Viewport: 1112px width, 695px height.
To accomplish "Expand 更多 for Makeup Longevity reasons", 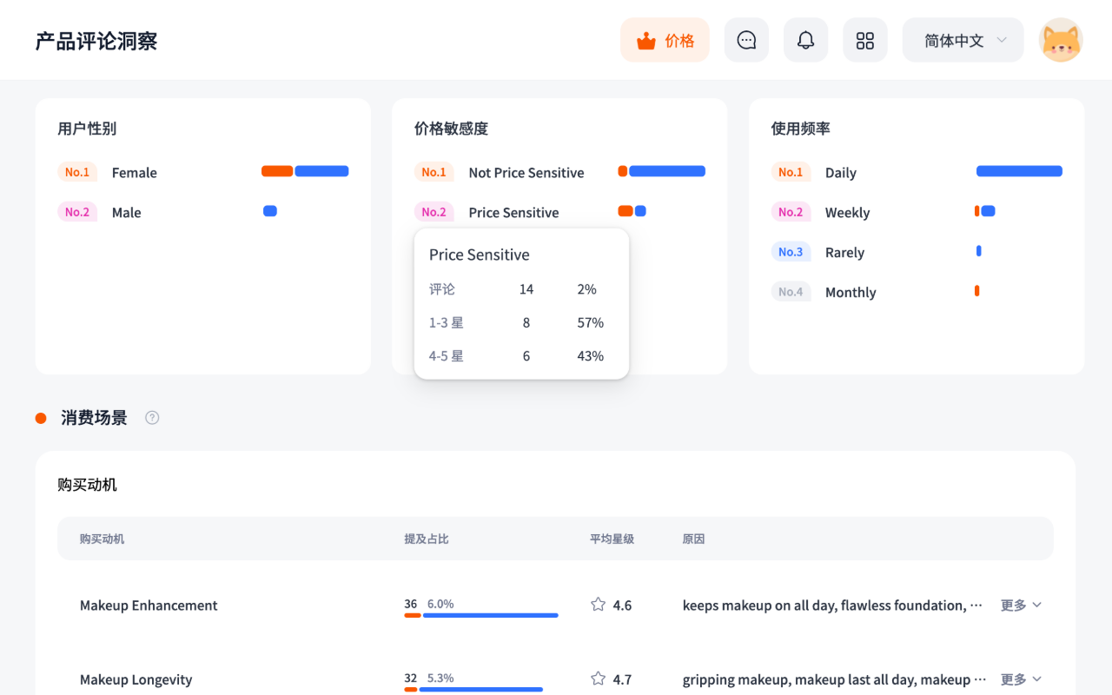I will click(x=1021, y=678).
